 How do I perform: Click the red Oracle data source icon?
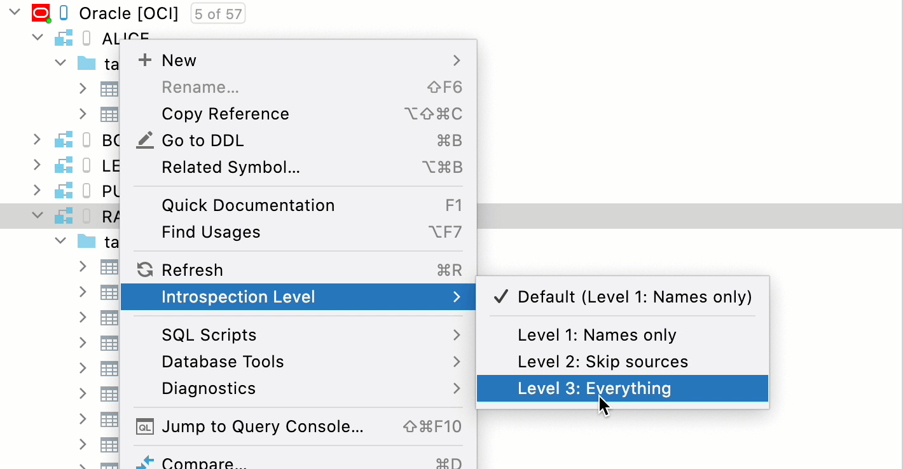[x=41, y=13]
